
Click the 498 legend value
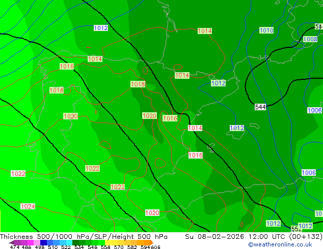[40, 247]
